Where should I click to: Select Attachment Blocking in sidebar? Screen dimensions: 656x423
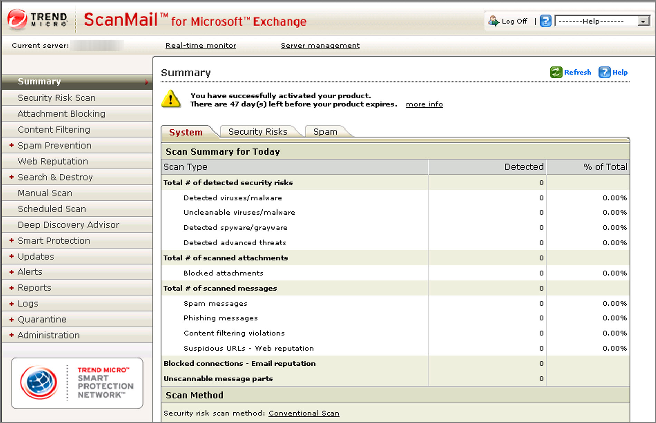61,114
